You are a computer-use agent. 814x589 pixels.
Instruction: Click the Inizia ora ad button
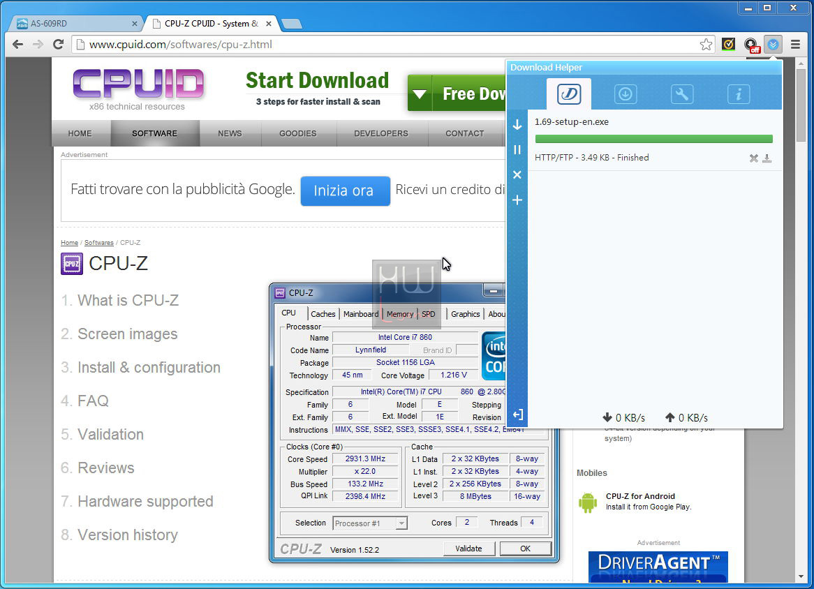click(346, 191)
